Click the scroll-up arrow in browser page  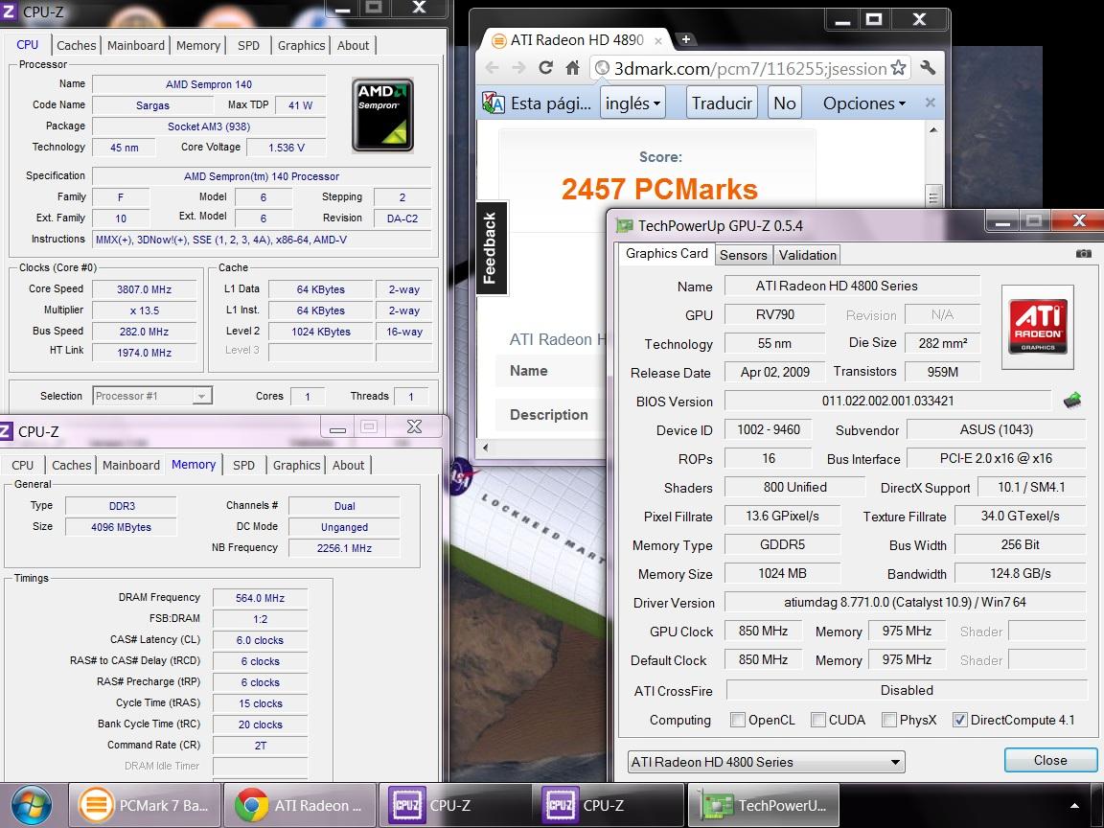(933, 130)
